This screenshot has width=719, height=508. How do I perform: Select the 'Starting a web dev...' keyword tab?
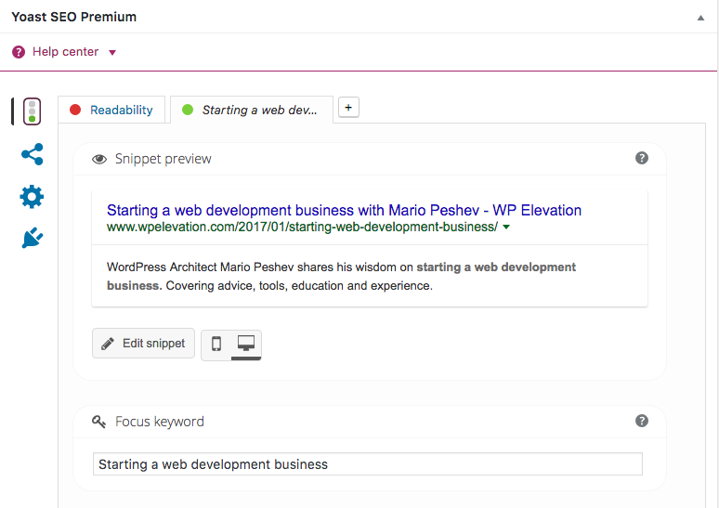(x=252, y=110)
